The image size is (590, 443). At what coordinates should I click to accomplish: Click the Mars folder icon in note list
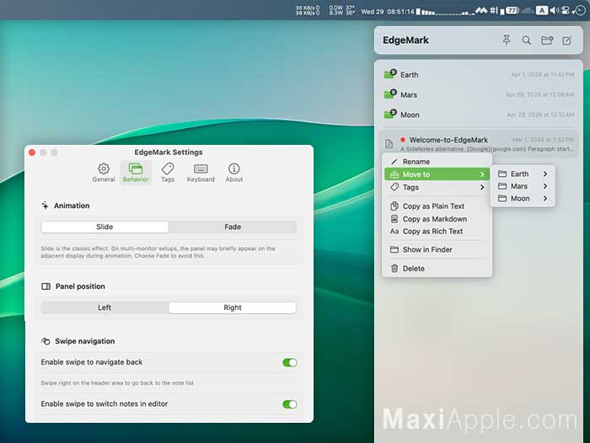tap(390, 93)
